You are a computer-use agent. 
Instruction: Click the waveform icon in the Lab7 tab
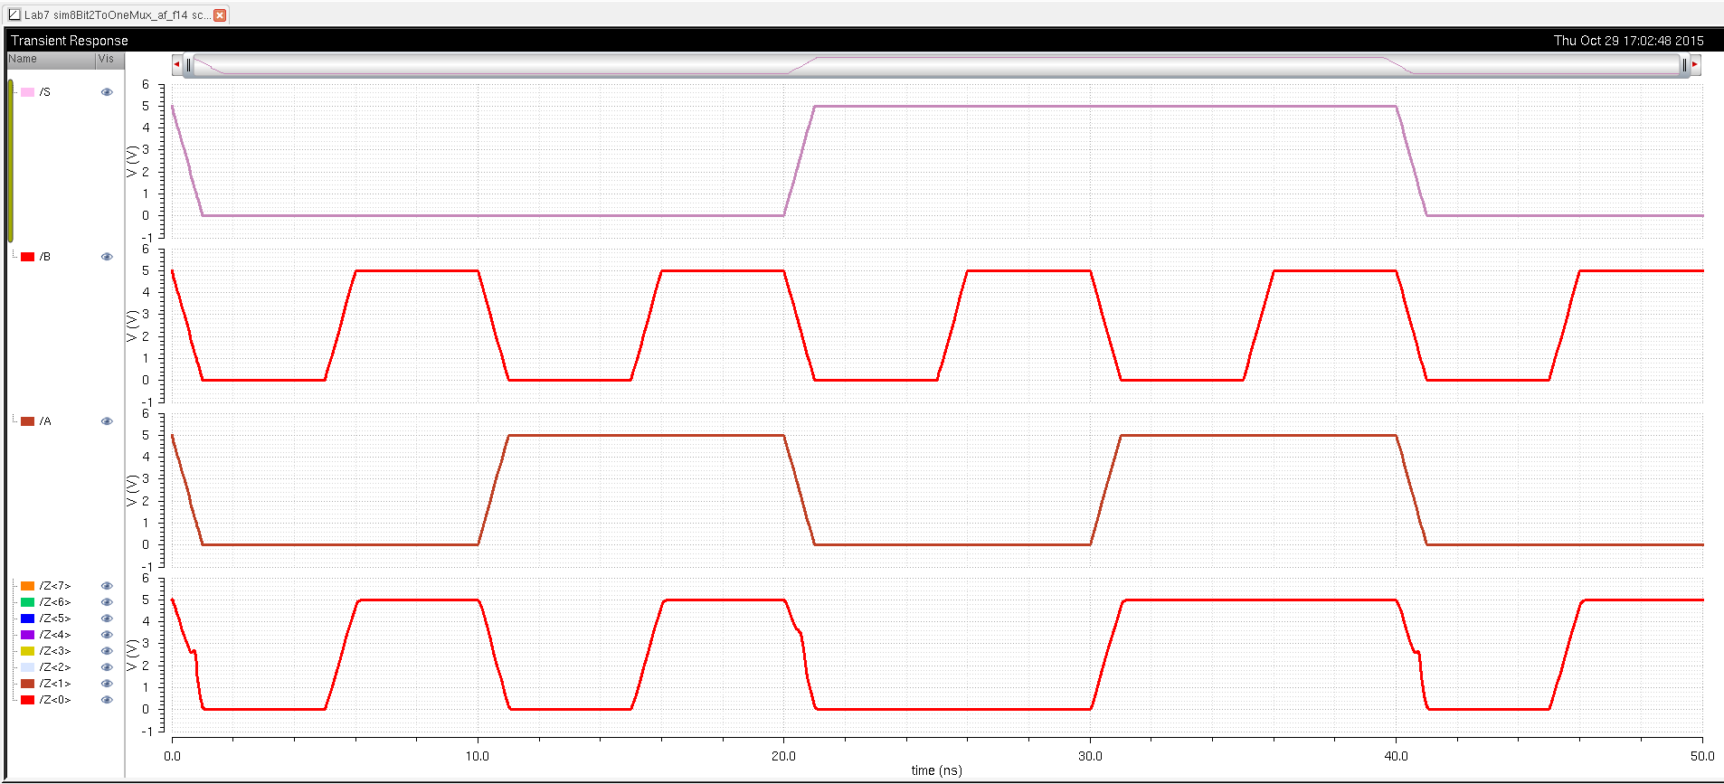[14, 14]
